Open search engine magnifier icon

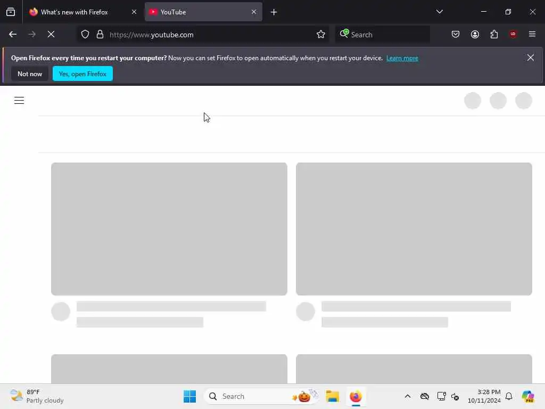[344, 34]
